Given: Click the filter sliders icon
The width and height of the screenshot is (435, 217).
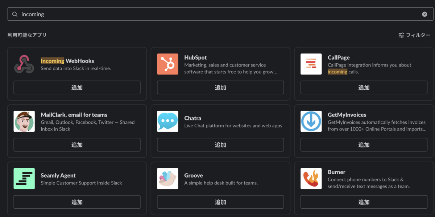Looking at the screenshot, I should pyautogui.click(x=401, y=35).
